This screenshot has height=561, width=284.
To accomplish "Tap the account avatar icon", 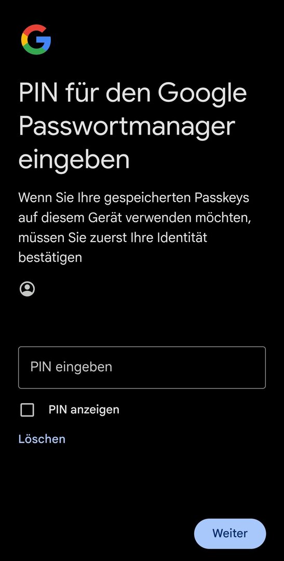I will (27, 289).
